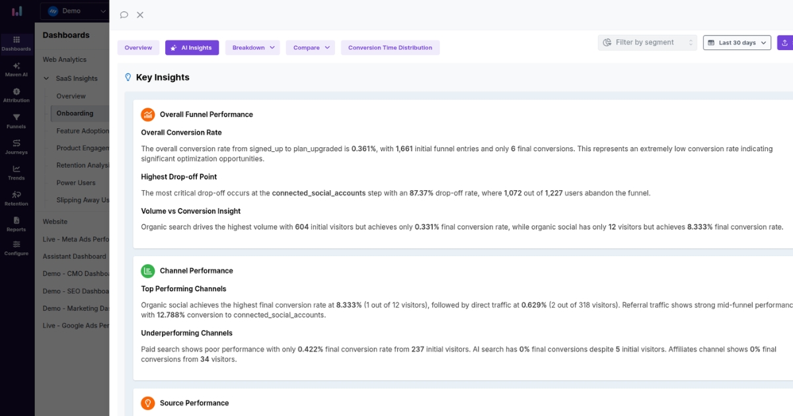Switch to the Overview tab
Screen dimensions: 793x416
tap(138, 48)
